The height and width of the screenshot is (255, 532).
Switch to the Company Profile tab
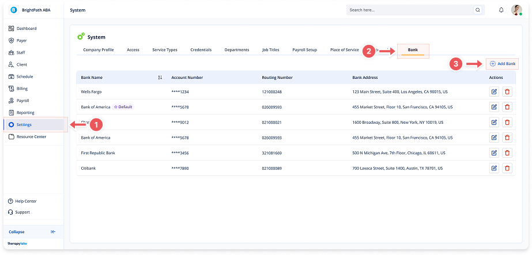pos(98,50)
